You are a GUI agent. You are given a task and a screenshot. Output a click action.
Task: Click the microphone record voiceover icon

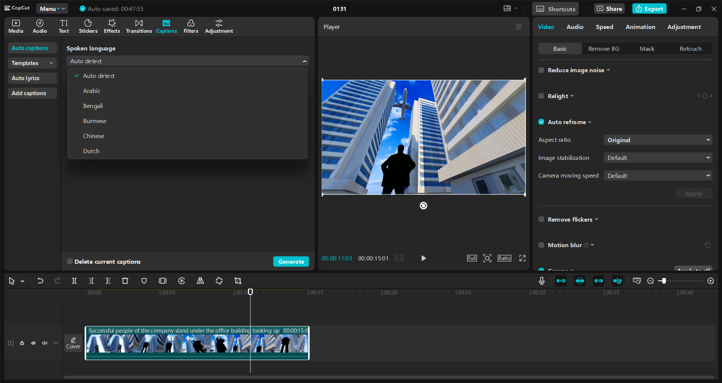point(541,281)
